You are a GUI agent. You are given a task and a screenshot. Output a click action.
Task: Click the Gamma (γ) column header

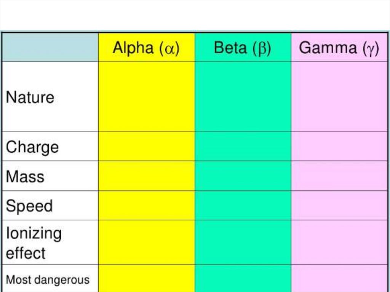339,48
